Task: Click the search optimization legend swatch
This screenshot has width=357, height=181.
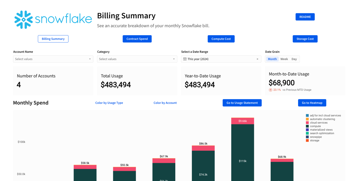Action: (307, 133)
